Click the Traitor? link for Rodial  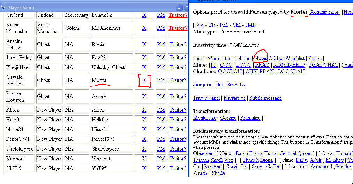point(178,44)
